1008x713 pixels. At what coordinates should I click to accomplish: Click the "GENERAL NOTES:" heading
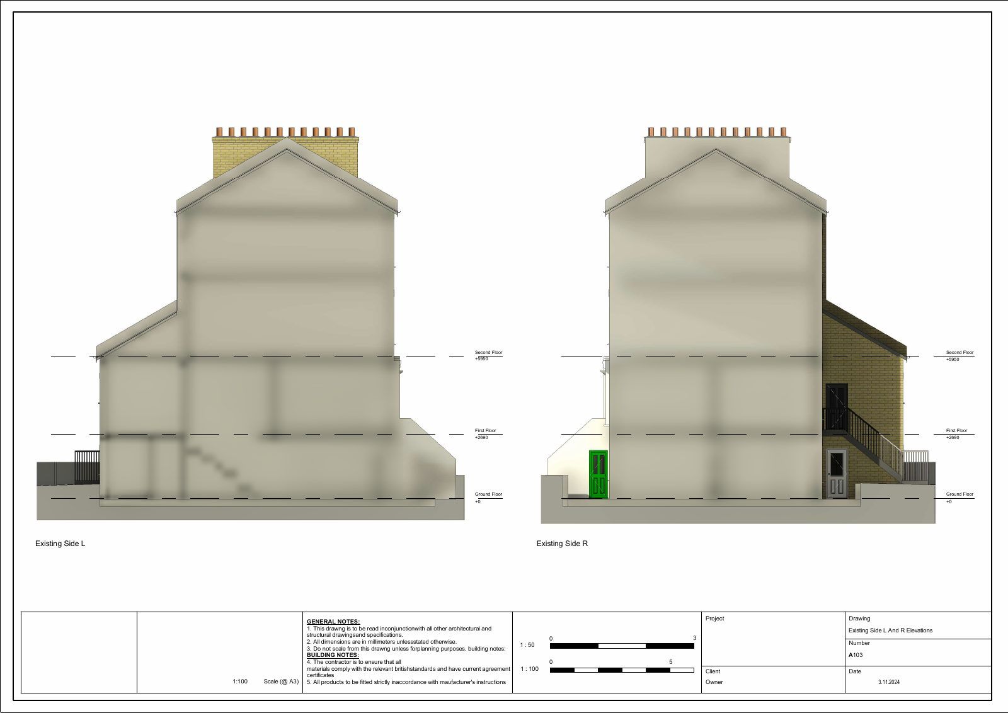coord(333,622)
